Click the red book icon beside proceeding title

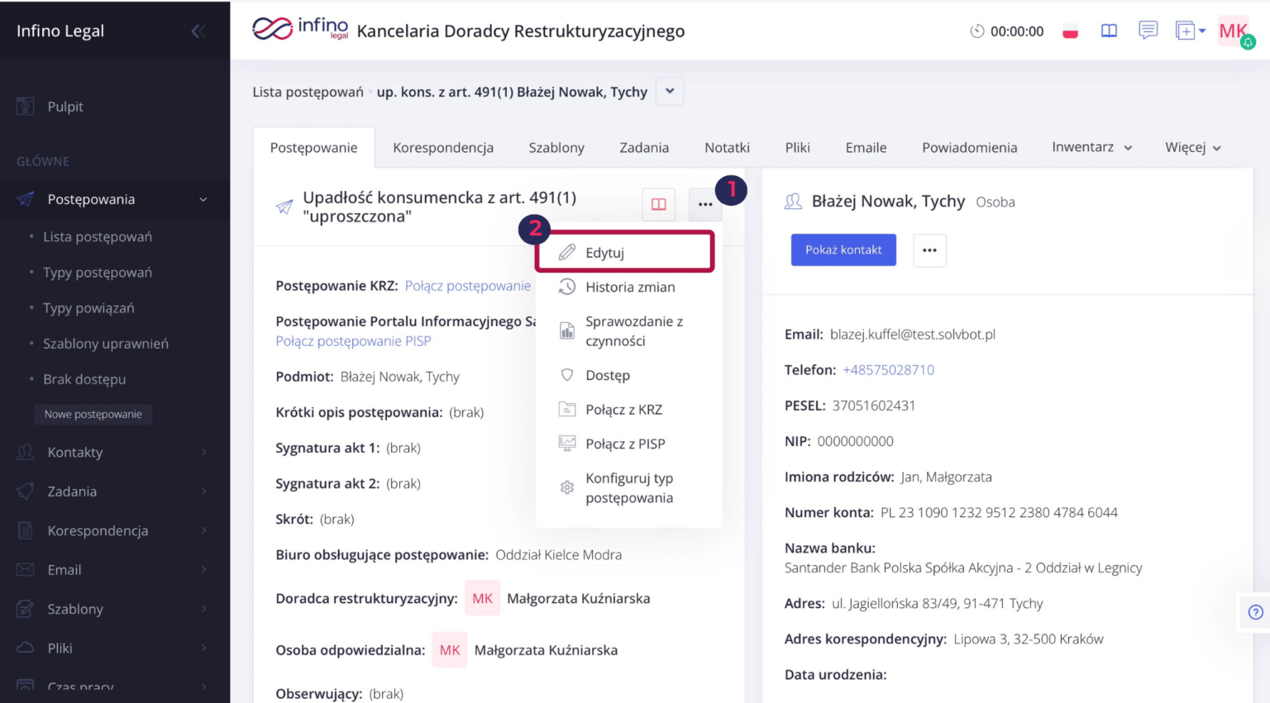coord(659,204)
